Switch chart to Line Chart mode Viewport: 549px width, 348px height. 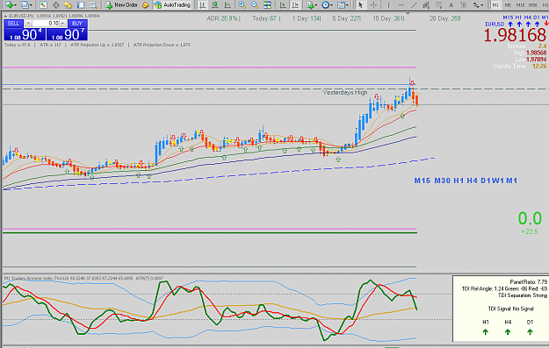(228, 5)
